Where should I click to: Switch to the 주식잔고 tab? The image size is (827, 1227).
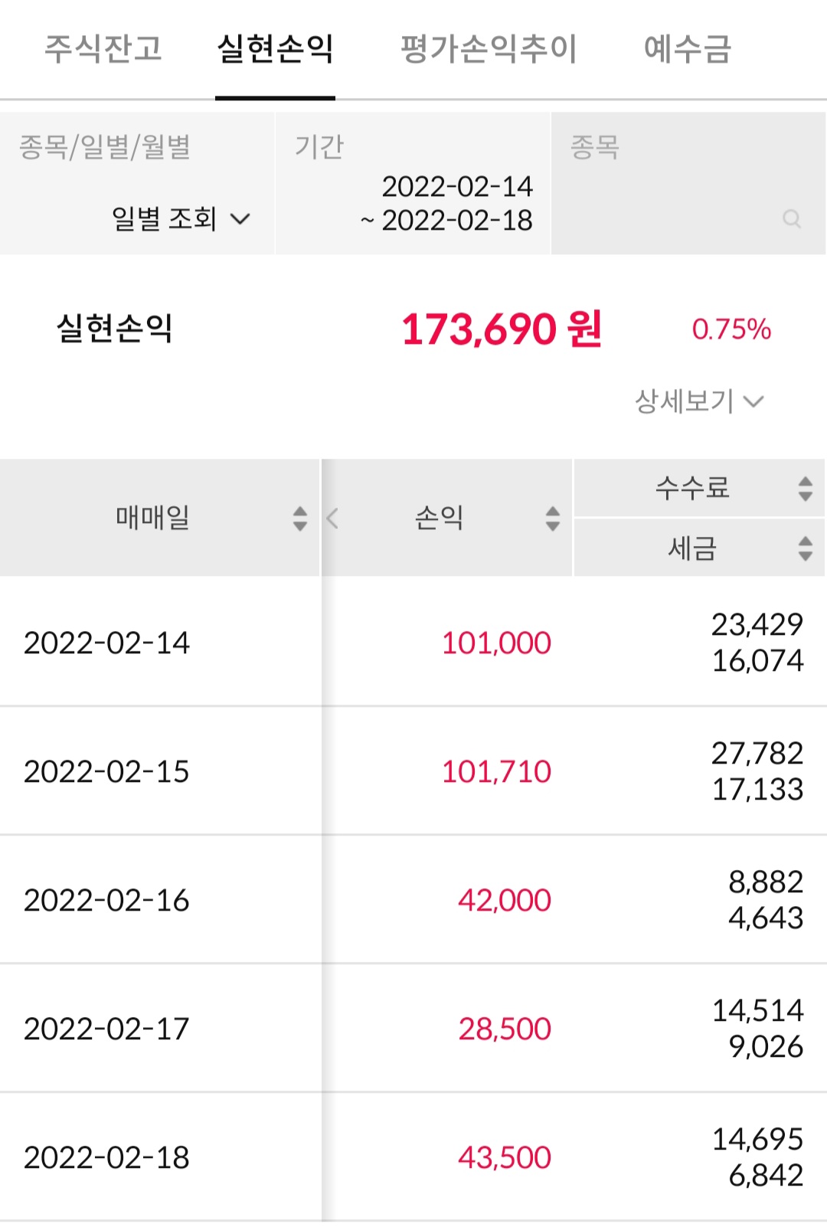click(x=103, y=49)
